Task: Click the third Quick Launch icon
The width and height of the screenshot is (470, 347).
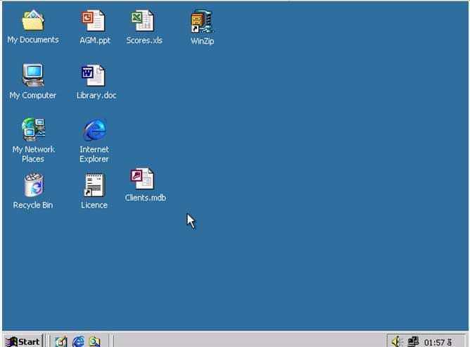Action: (94, 341)
